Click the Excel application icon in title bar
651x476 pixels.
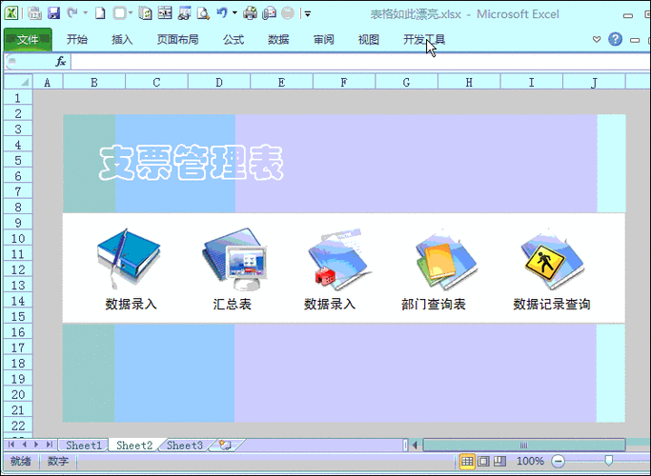[x=11, y=13]
